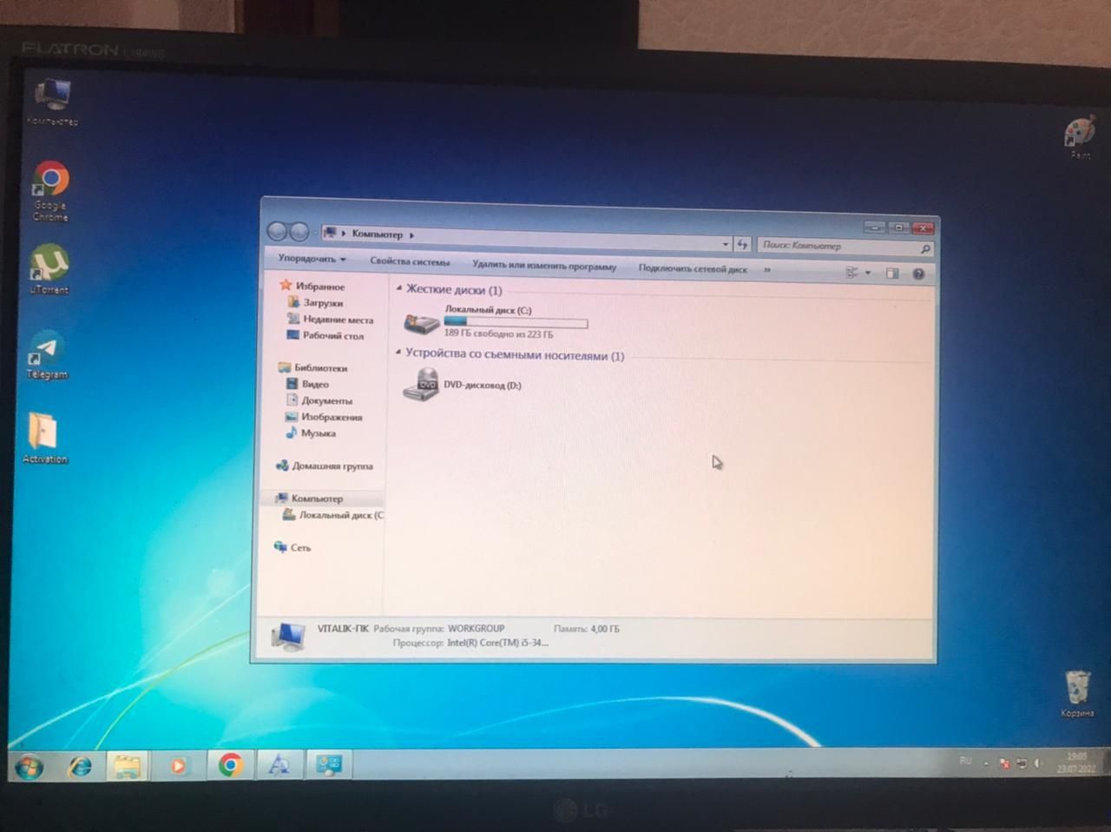
Task: Open the uTorrent desktop shortcut
Action: tap(49, 269)
